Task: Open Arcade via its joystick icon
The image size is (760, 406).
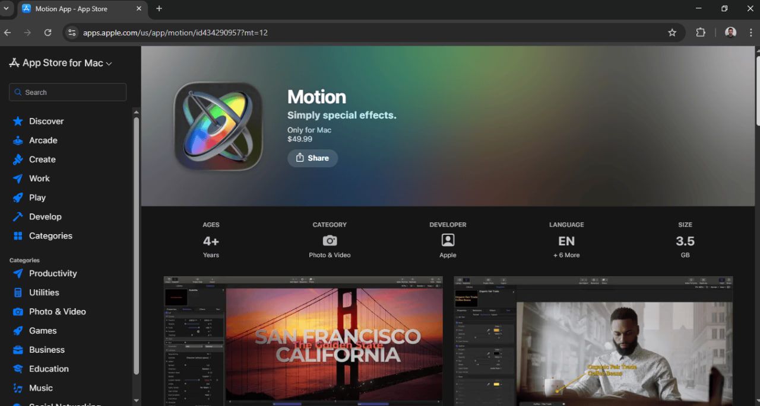Action: tap(18, 140)
